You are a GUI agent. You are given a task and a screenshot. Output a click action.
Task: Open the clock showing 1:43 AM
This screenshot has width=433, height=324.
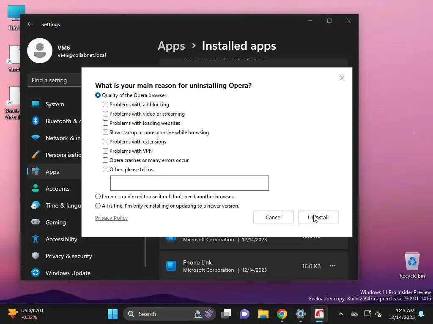pos(402,314)
